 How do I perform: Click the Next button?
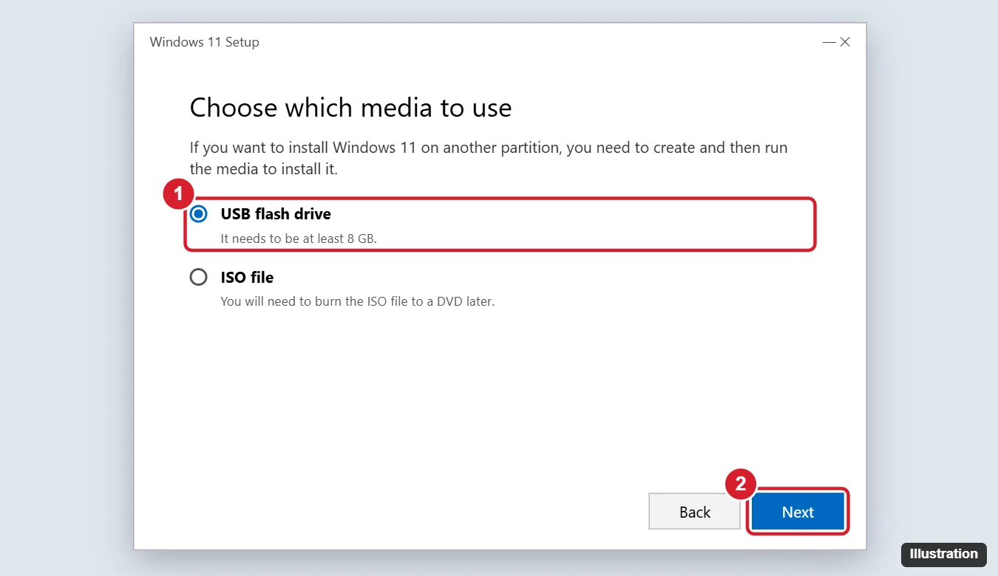[798, 512]
